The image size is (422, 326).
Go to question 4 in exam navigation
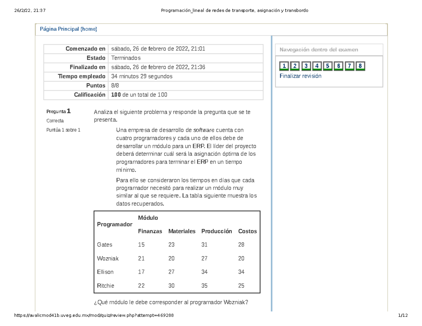(317, 66)
